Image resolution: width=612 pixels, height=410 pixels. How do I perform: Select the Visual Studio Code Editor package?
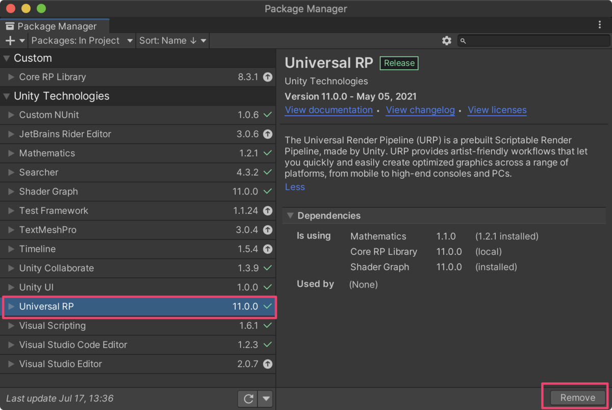138,345
